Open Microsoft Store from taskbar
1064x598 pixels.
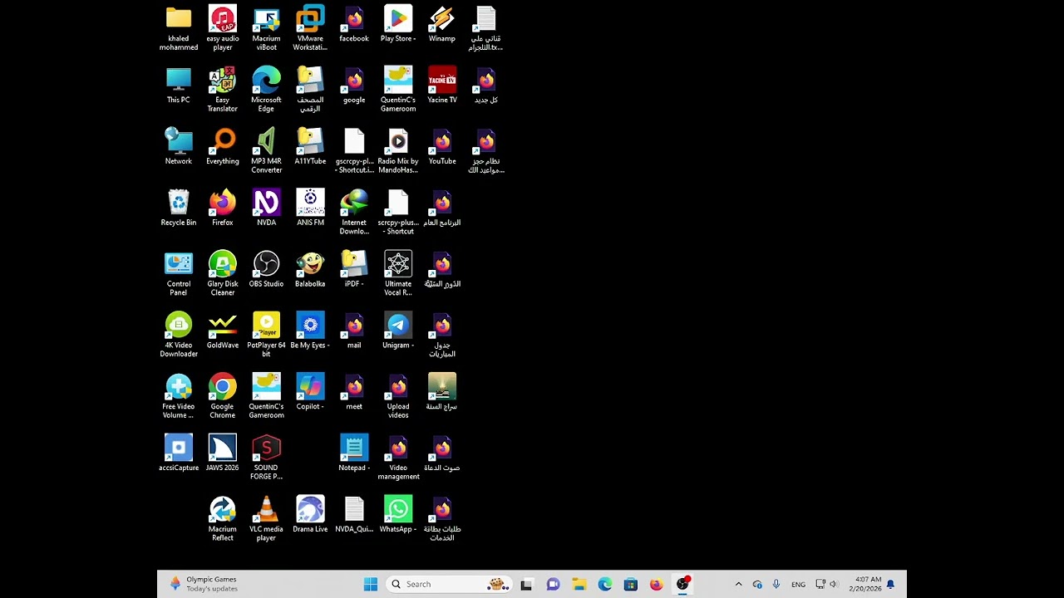pos(631,584)
